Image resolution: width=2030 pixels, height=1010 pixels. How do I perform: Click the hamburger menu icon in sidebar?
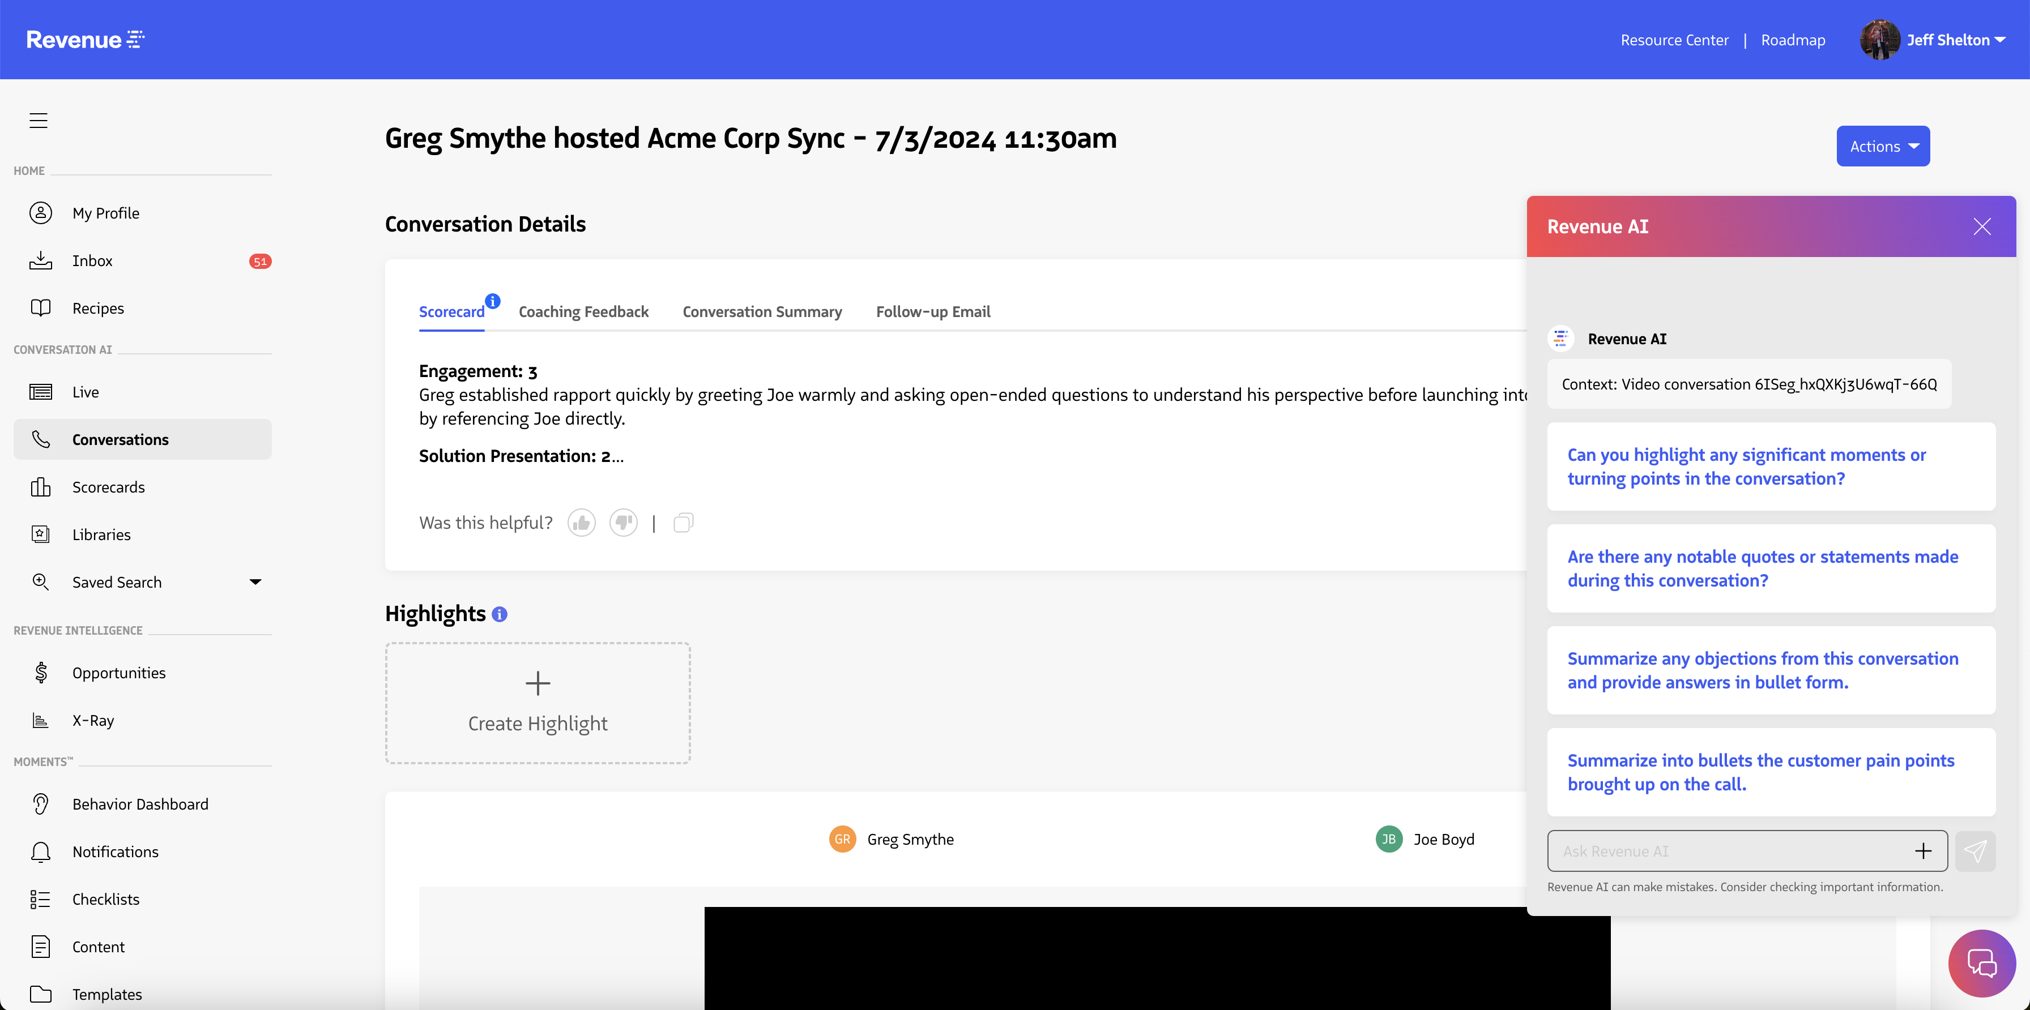coord(39,121)
